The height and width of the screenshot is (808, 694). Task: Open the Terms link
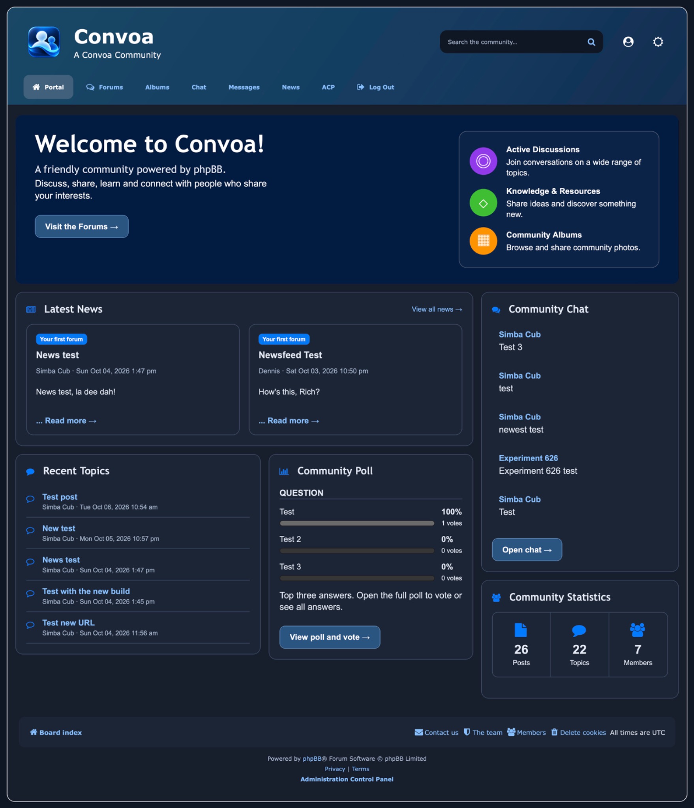tap(360, 769)
